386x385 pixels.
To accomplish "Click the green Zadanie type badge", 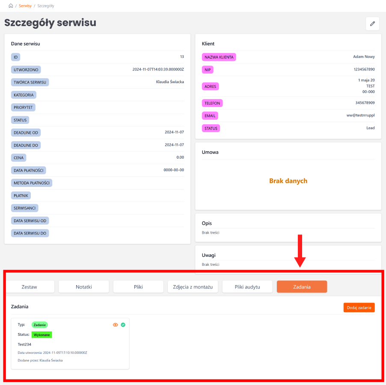I will [x=40, y=325].
